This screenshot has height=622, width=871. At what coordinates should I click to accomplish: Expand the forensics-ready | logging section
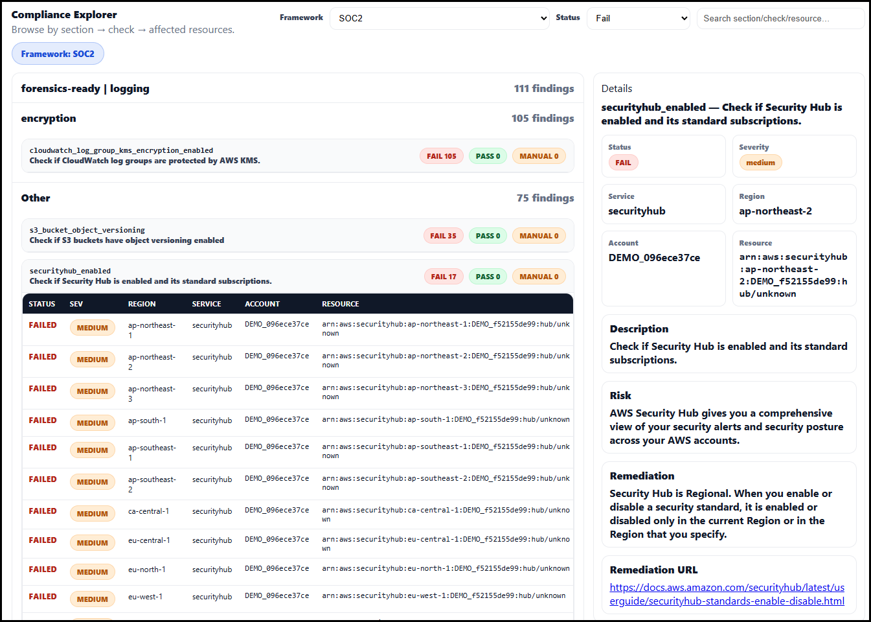[297, 89]
